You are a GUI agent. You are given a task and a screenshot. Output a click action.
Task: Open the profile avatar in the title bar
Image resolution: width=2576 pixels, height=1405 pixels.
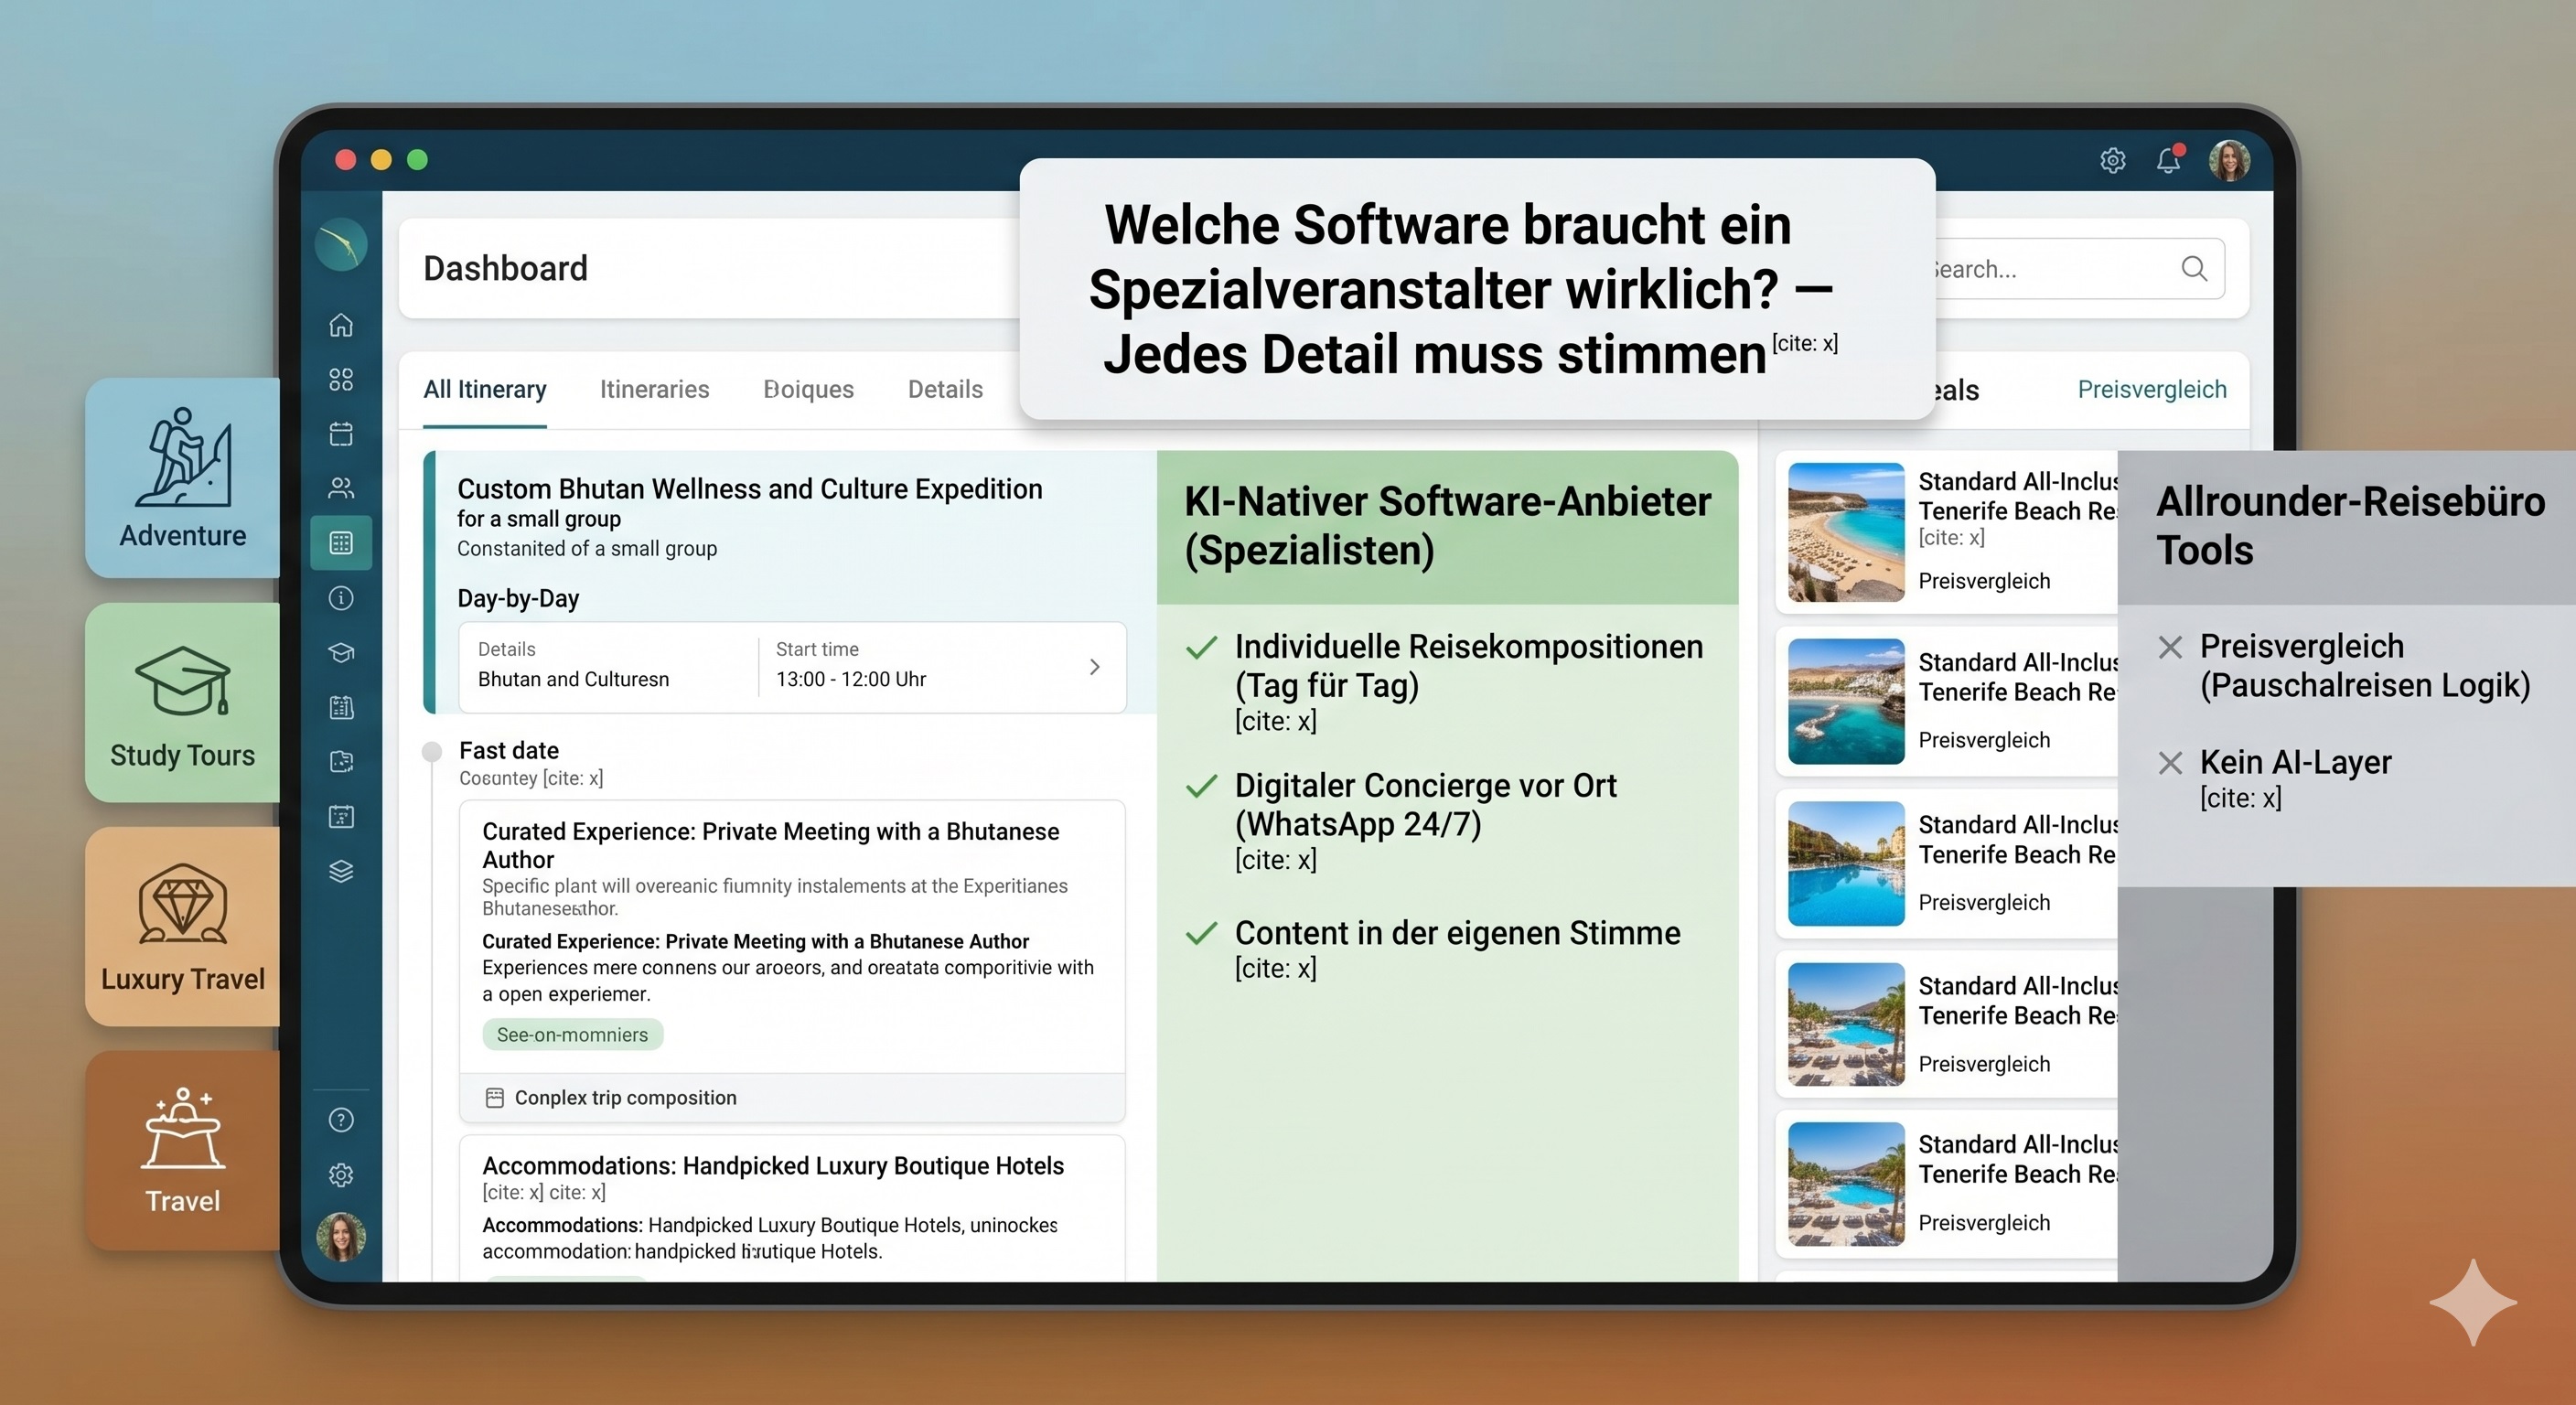click(x=2229, y=160)
